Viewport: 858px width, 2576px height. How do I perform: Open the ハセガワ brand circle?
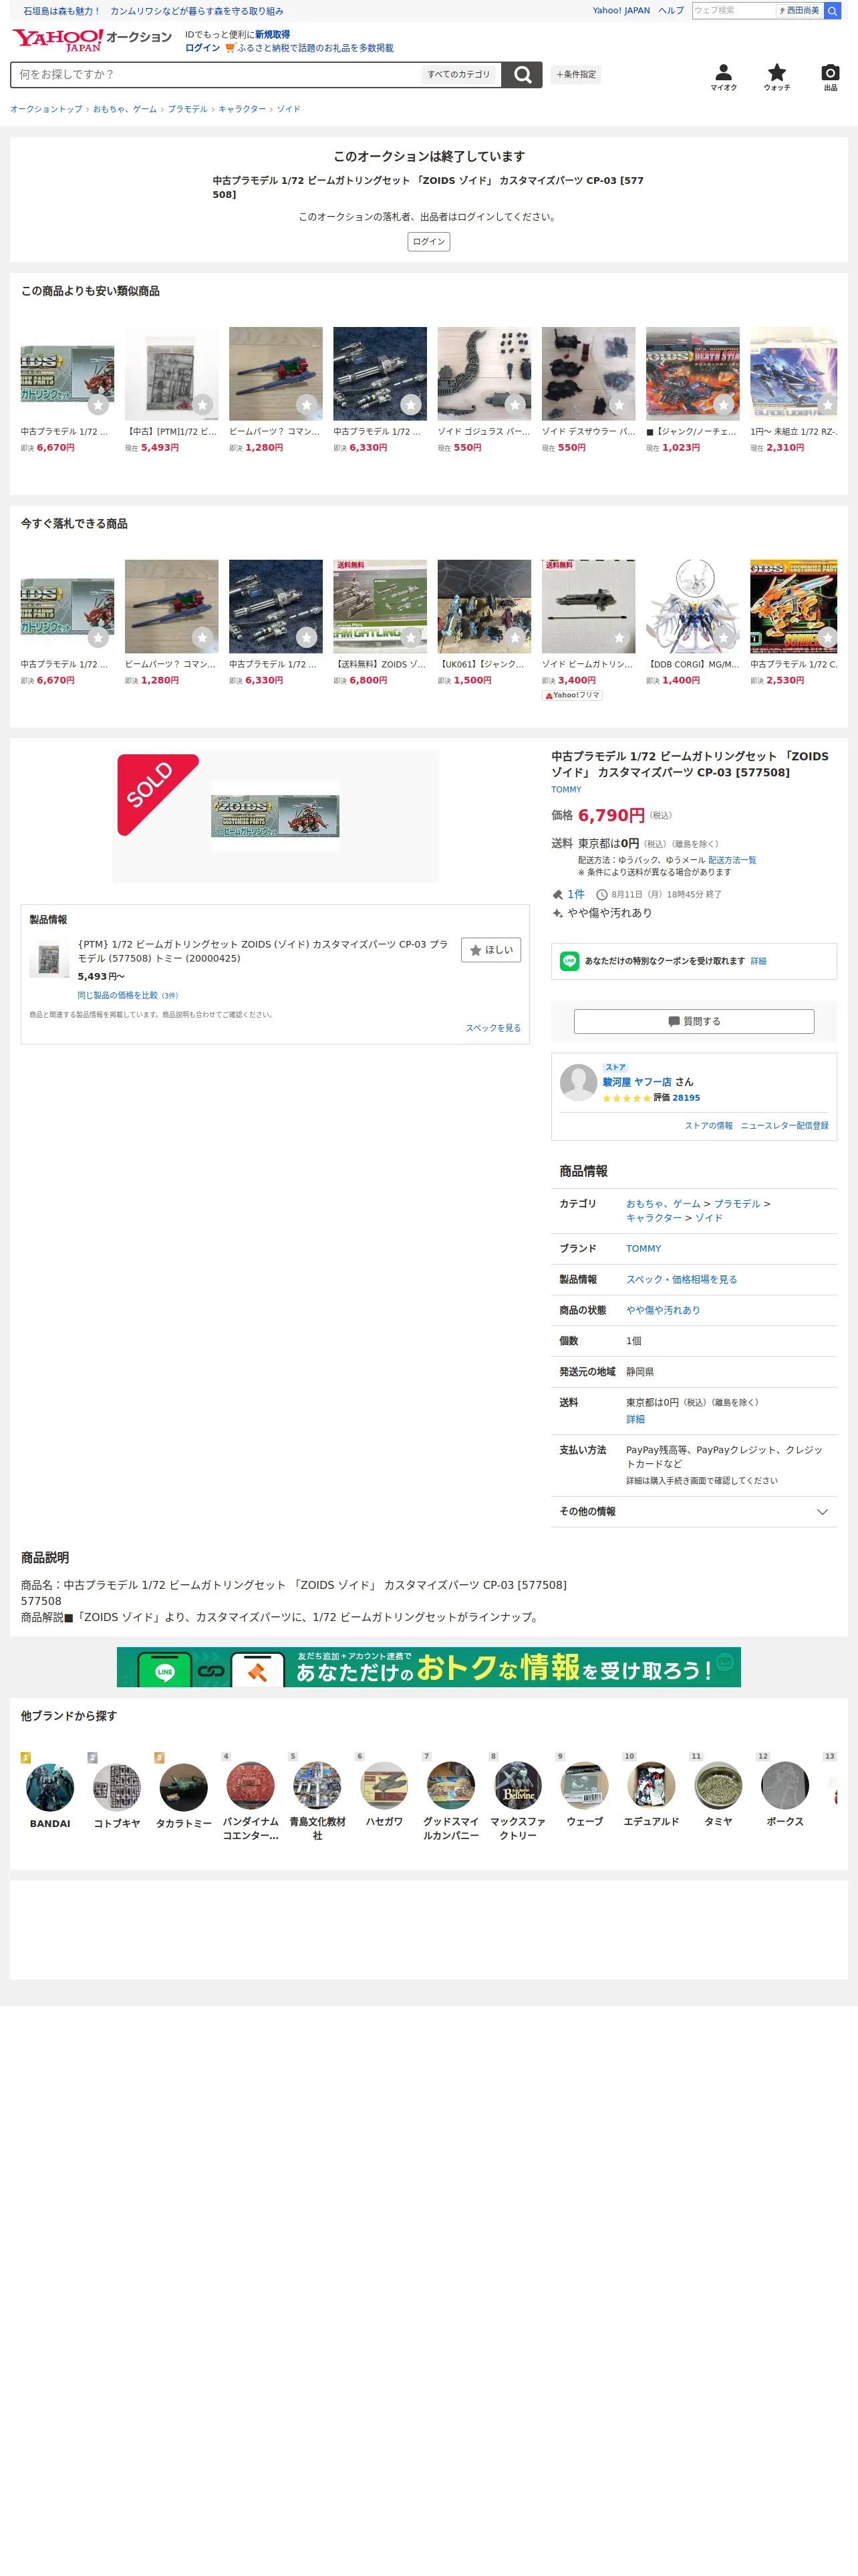point(384,1786)
